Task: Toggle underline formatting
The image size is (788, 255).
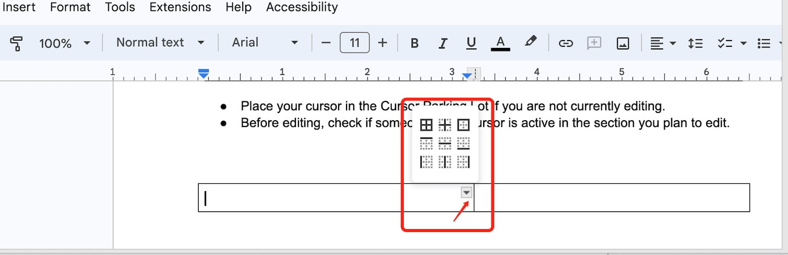Action: (471, 43)
